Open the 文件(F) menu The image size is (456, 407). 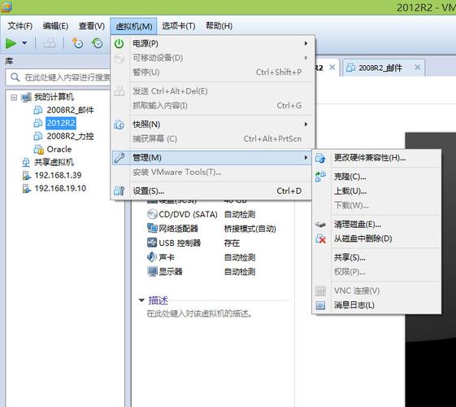tap(20, 26)
